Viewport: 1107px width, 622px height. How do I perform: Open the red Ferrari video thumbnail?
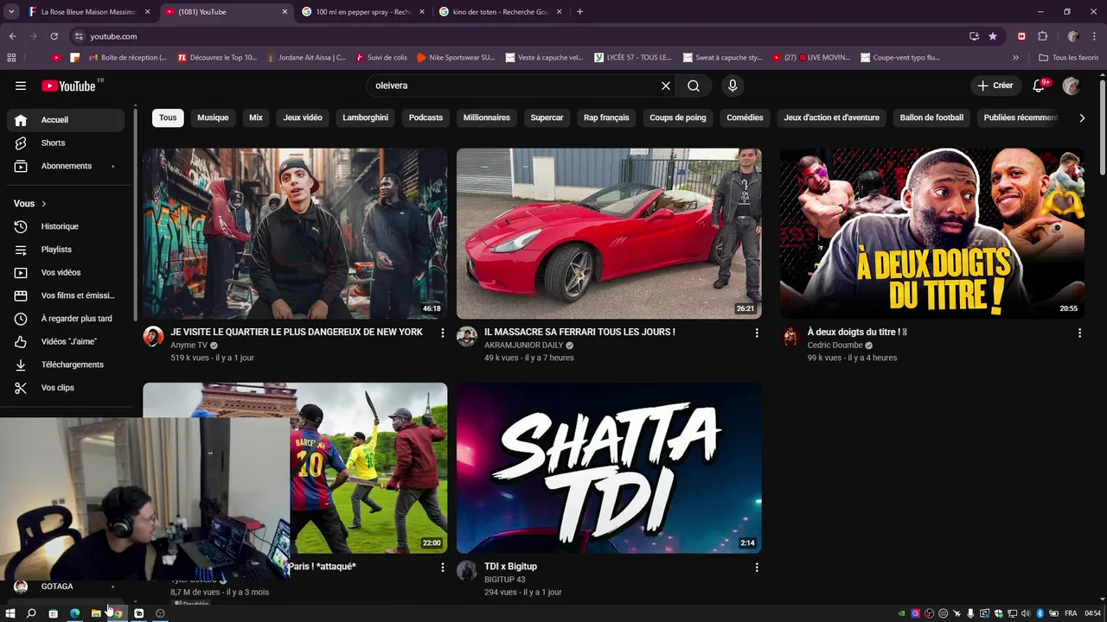(x=609, y=233)
